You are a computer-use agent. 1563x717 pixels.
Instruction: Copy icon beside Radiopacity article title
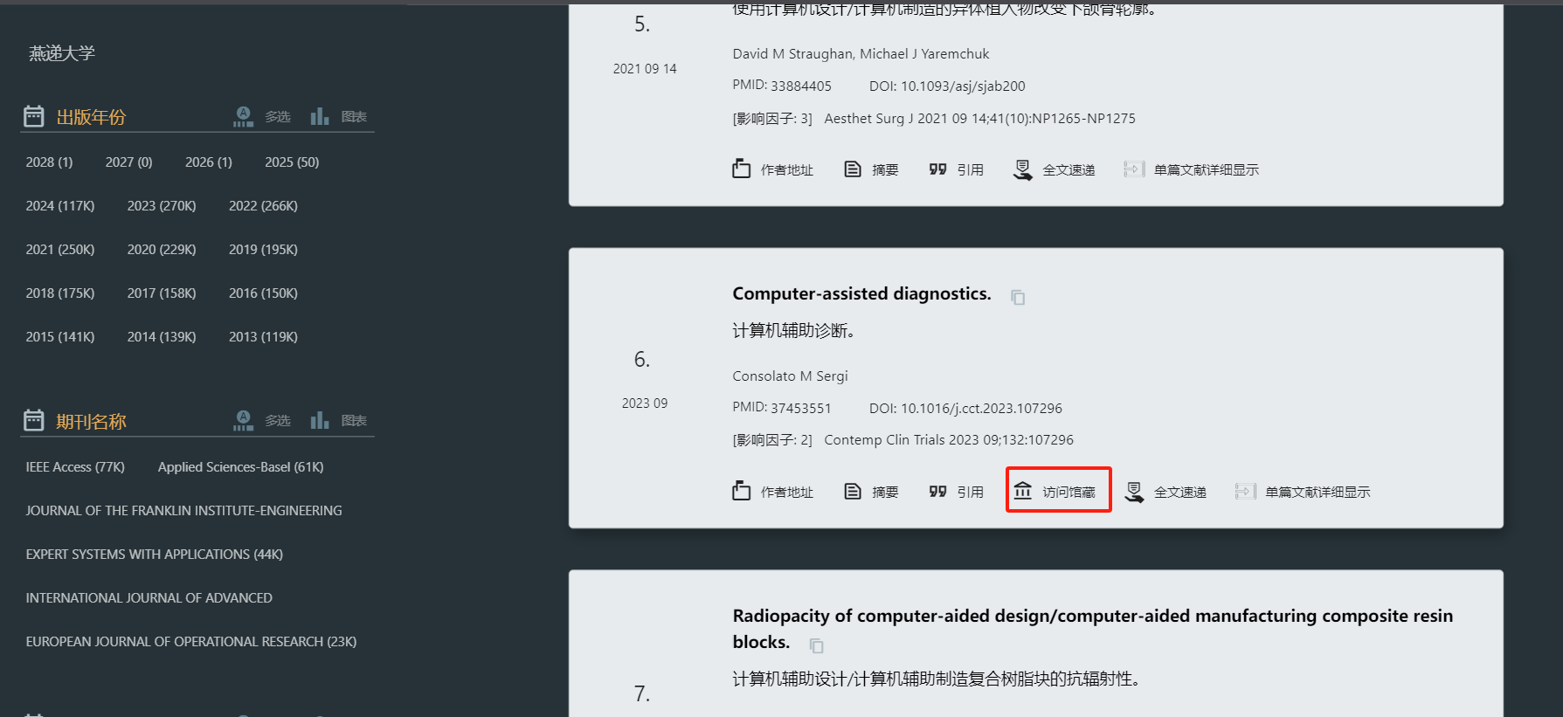pyautogui.click(x=816, y=645)
